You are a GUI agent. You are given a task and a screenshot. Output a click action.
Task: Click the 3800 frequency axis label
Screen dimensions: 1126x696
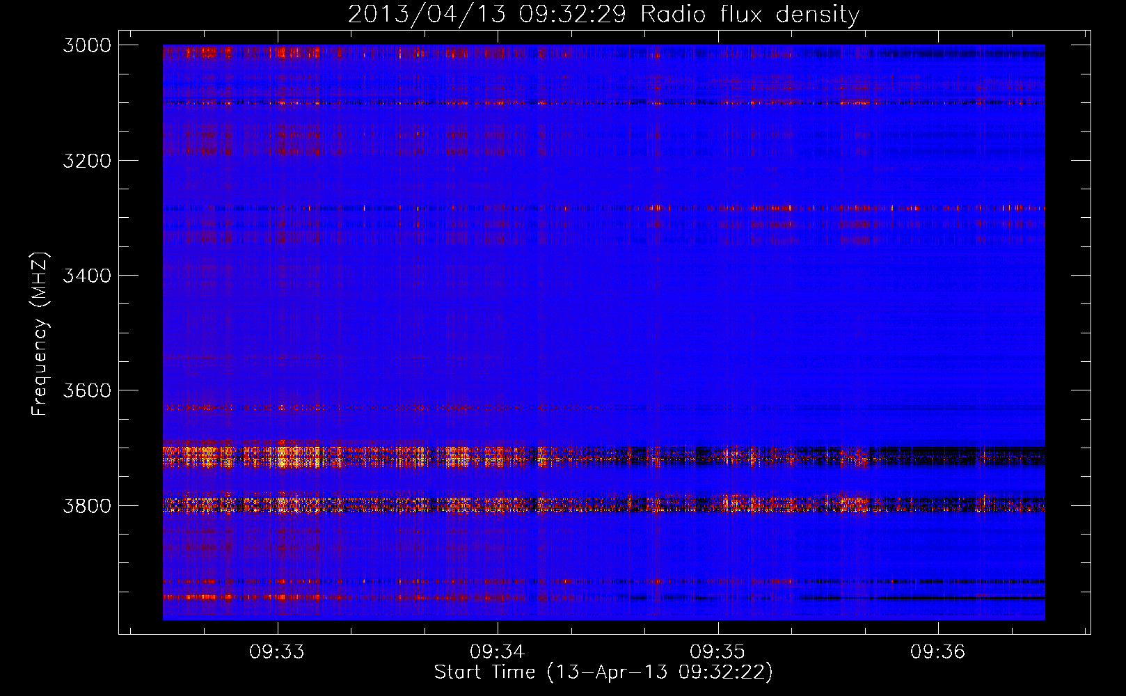click(x=87, y=506)
